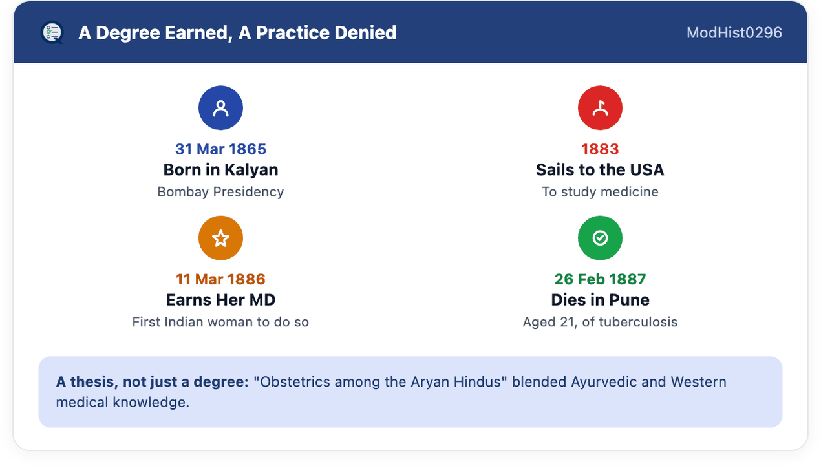Viewport: 821px width, 466px height.
Task: Click the 'Sails to the USA' heading
Action: click(x=600, y=170)
